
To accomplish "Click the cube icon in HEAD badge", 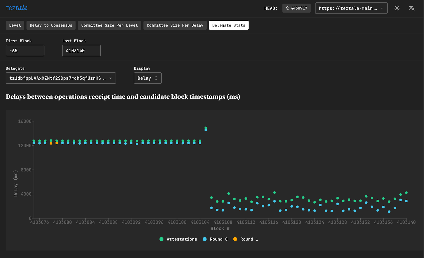I will coord(288,8).
